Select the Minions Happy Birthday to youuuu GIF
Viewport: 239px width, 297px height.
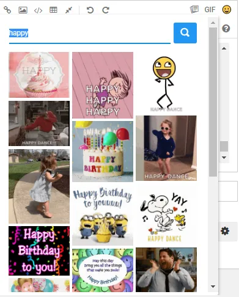coord(103,215)
